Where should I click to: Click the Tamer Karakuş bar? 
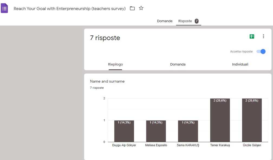coord(220,120)
